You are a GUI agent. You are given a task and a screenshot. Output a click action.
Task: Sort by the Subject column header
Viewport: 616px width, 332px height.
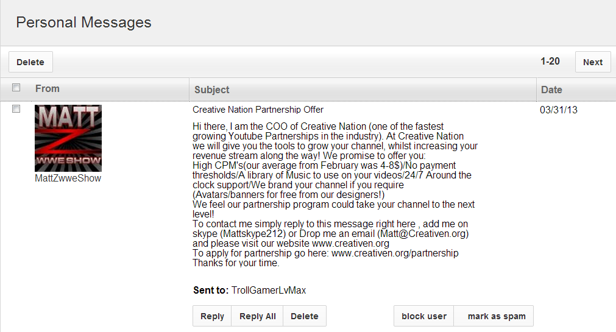pyautogui.click(x=212, y=90)
